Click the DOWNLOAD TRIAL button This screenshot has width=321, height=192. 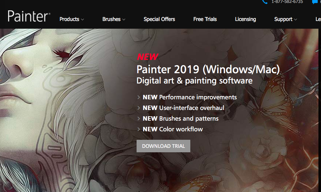163,146
